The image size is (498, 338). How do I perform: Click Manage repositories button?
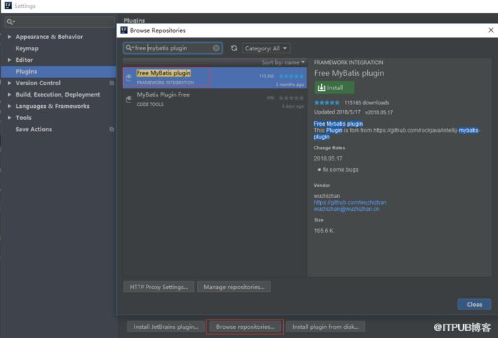pyautogui.click(x=234, y=287)
